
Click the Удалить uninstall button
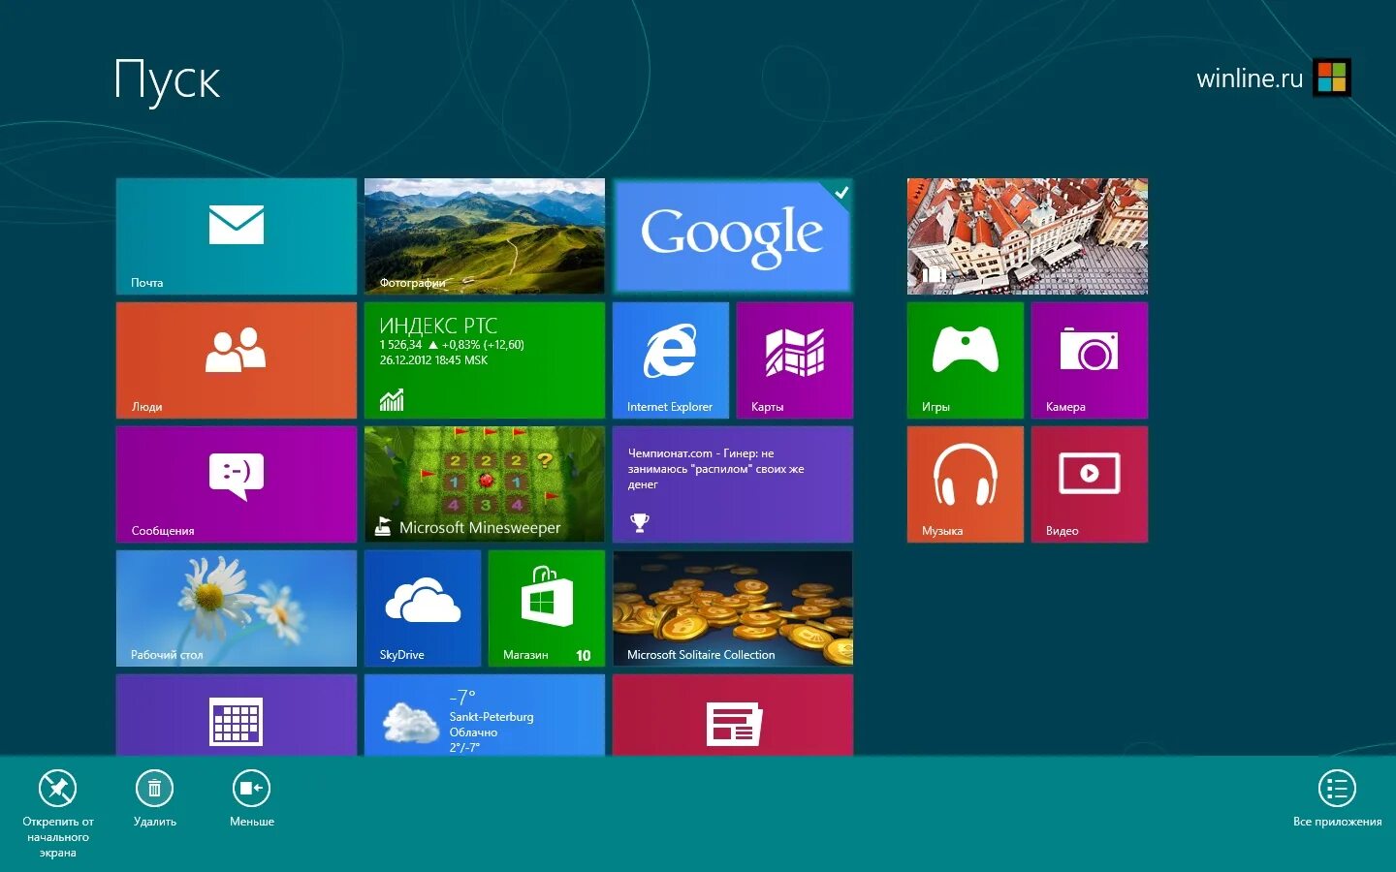[x=155, y=798]
